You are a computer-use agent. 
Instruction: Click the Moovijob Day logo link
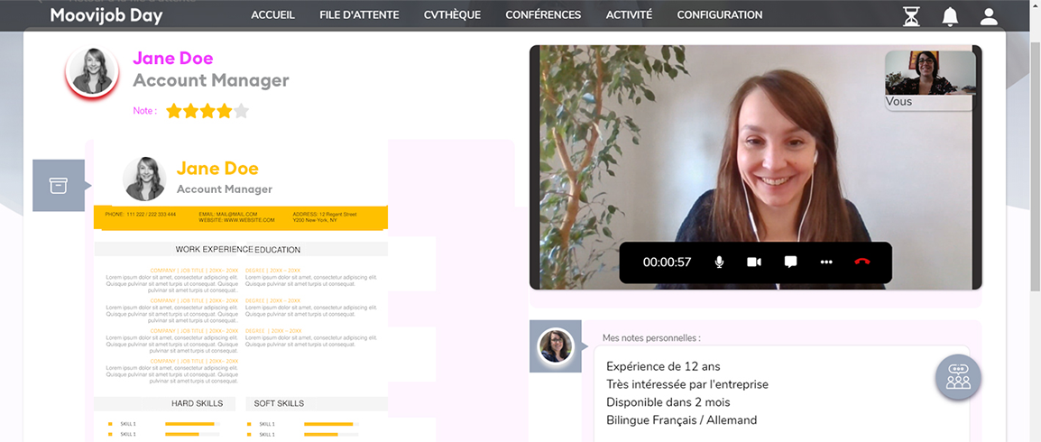coord(106,15)
